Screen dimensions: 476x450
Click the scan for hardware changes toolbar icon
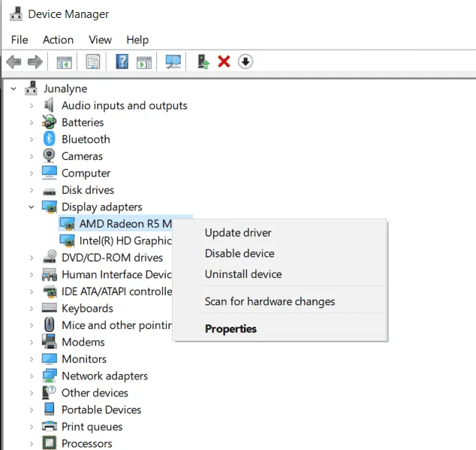[173, 62]
